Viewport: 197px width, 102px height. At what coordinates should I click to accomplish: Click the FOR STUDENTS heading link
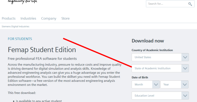coord(20,39)
